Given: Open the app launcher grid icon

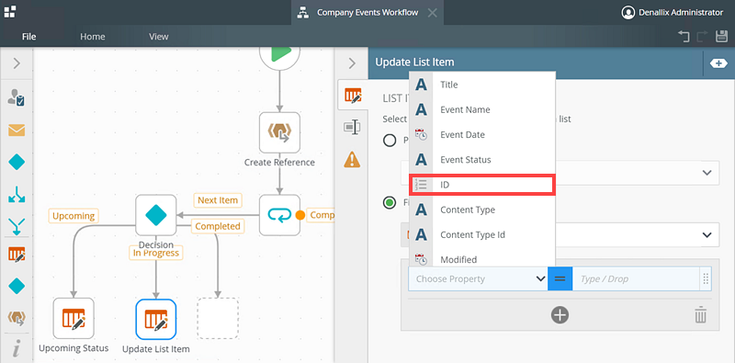Looking at the screenshot, I should tap(10, 12).
